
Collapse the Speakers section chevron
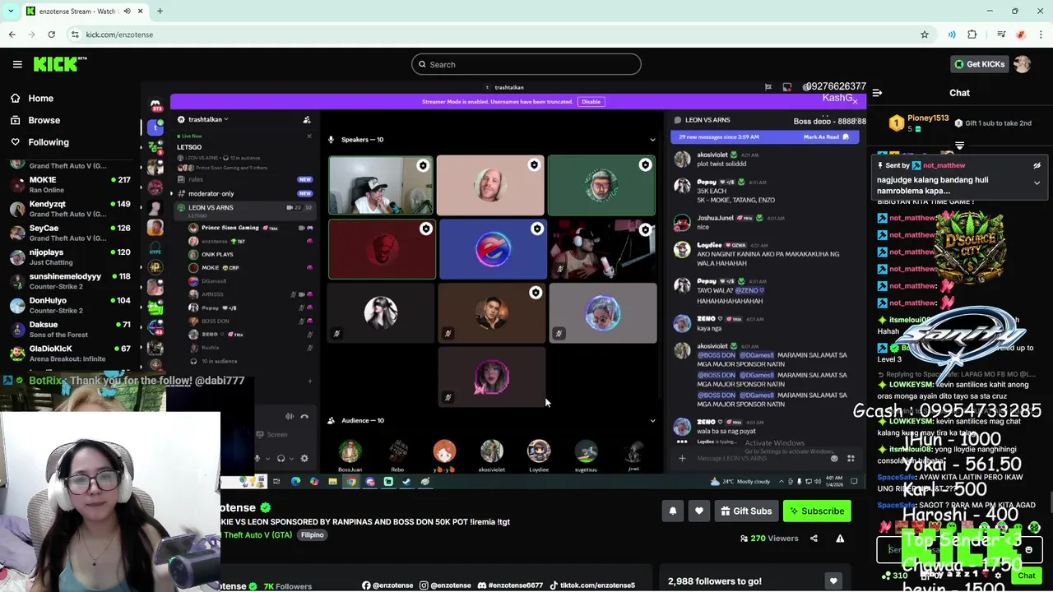652,140
